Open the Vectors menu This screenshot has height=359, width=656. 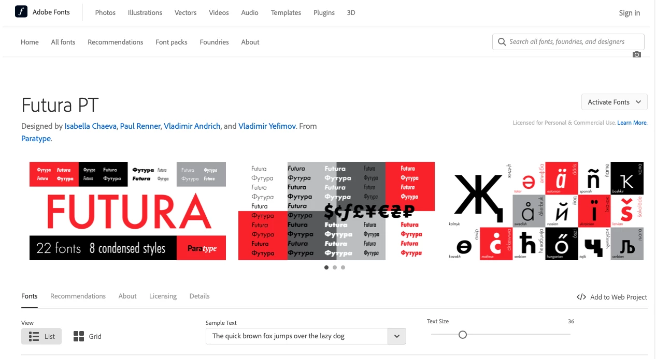186,12
